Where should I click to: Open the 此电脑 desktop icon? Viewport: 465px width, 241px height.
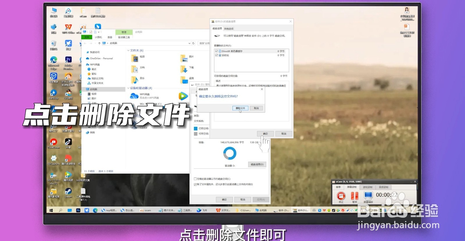coord(54,12)
